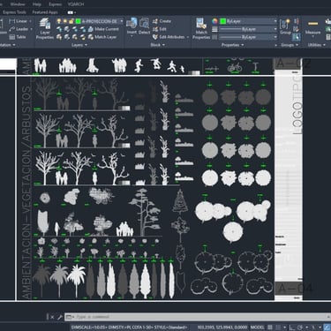Open the Window menu

click(x=18, y=4)
